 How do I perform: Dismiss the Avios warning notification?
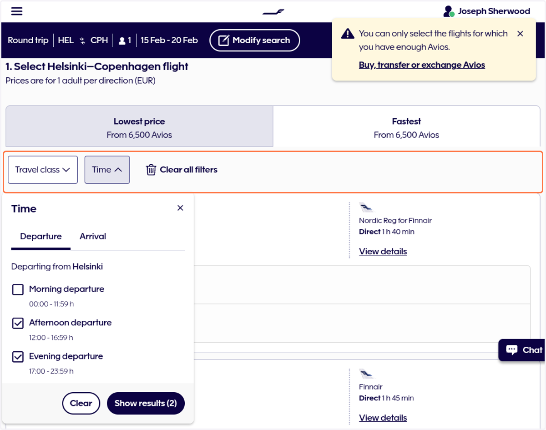point(521,34)
